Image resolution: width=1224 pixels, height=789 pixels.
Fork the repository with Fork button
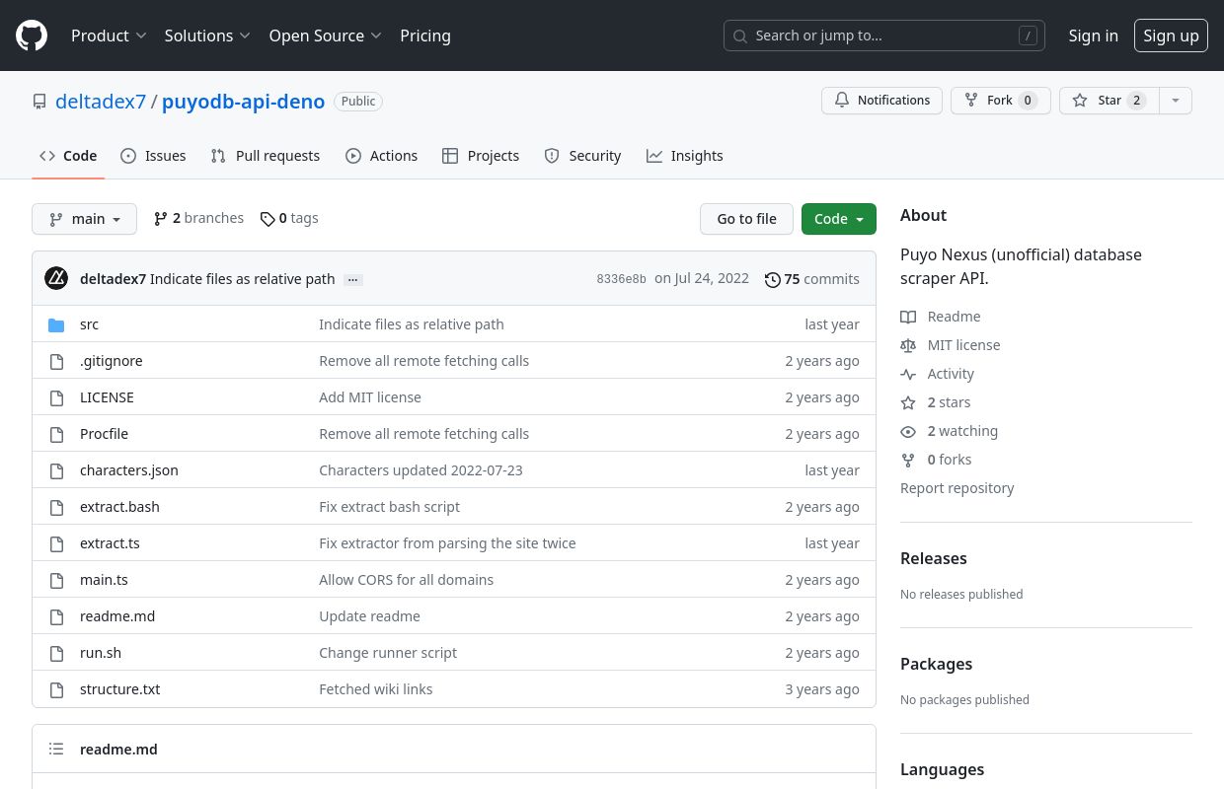(x=1000, y=101)
